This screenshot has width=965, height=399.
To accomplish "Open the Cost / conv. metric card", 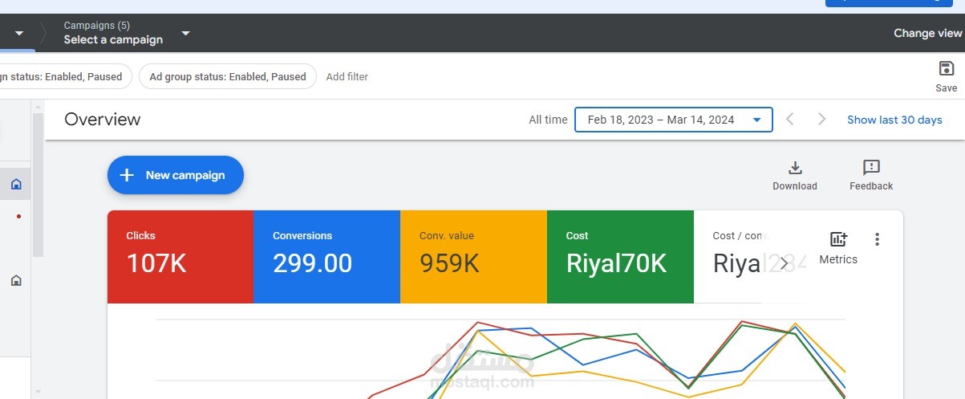I will [x=750, y=257].
